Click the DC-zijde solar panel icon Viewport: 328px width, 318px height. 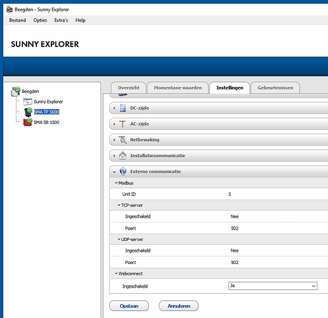123,108
